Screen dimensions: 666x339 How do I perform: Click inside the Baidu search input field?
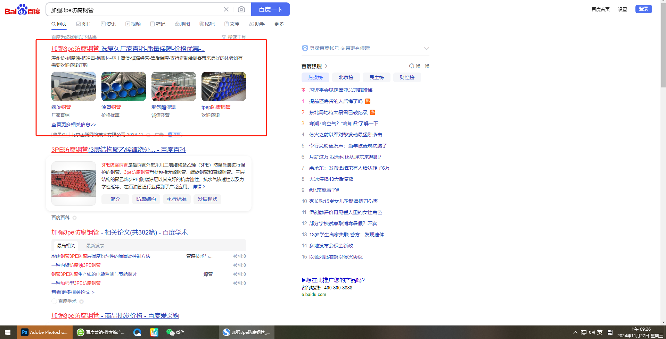point(135,10)
